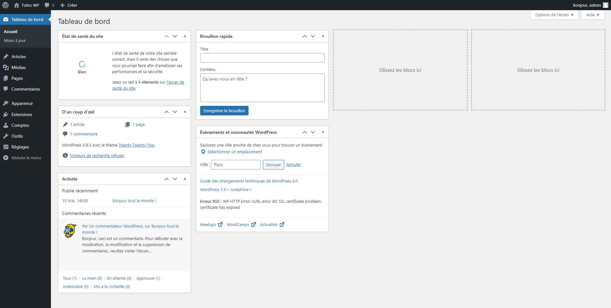The image size is (611, 308).
Task: Click the Outils wrench menu item
Action: [x=17, y=136]
